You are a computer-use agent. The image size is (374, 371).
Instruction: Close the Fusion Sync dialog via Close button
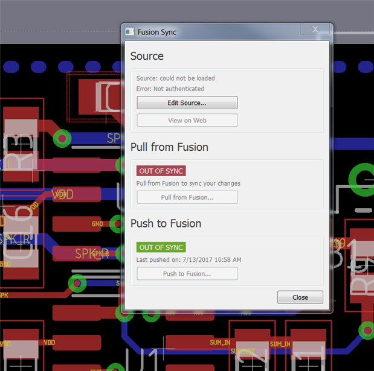tap(300, 297)
